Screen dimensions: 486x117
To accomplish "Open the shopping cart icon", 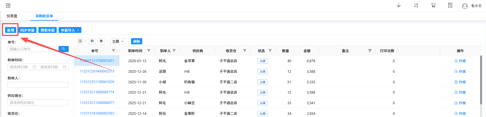I will [433, 6].
